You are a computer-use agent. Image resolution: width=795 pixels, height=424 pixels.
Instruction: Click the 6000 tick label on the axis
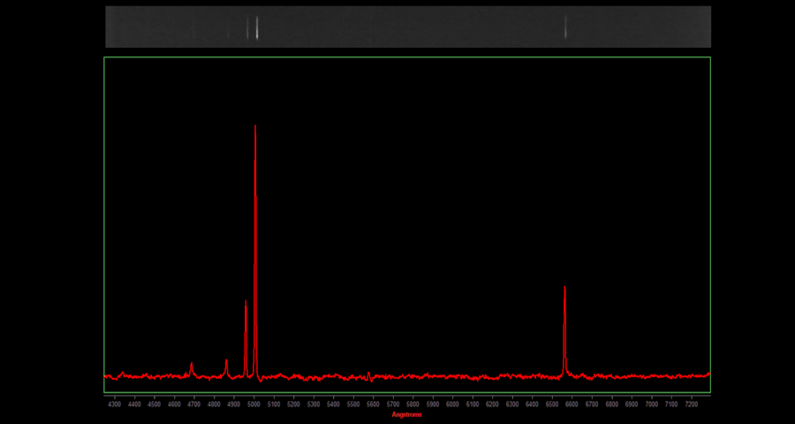[452, 404]
